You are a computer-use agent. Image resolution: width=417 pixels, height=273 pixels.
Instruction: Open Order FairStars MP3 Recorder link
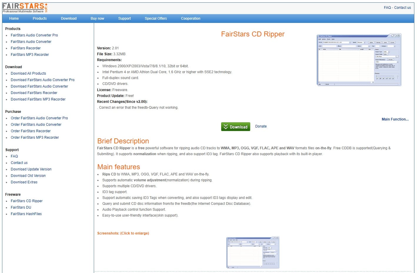(35, 138)
